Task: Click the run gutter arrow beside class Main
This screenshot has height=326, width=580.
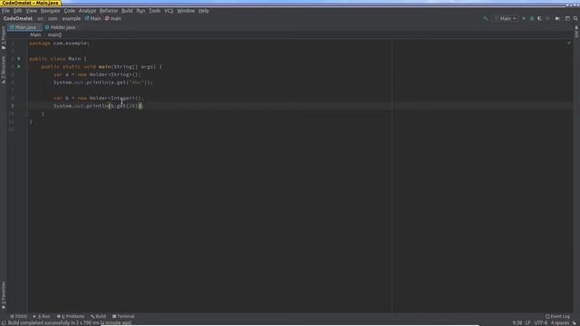Action: pyautogui.click(x=19, y=59)
